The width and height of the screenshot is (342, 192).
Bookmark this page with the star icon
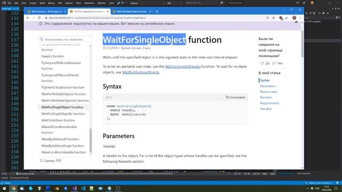tap(274, 18)
